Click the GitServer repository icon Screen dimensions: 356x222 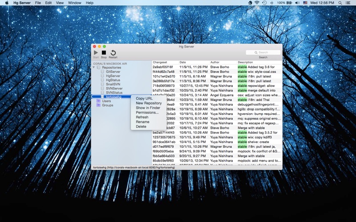102,71
